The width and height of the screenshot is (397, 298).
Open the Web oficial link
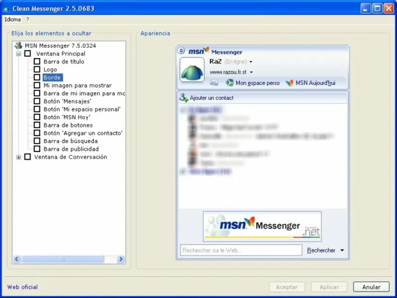point(22,287)
